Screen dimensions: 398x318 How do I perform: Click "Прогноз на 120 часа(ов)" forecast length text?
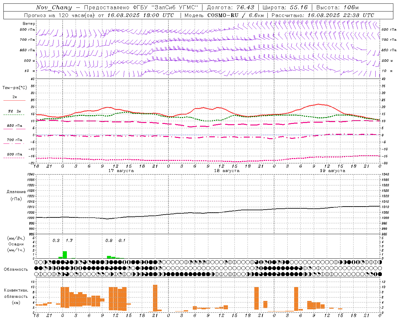[60, 15]
